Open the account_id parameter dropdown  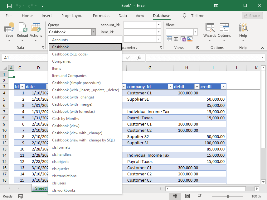(x=158, y=25)
